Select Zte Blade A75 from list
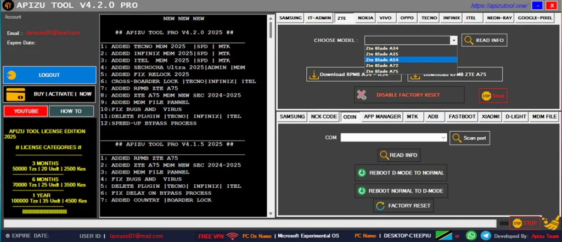Image resolution: width=562 pixels, height=242 pixels. (411, 71)
